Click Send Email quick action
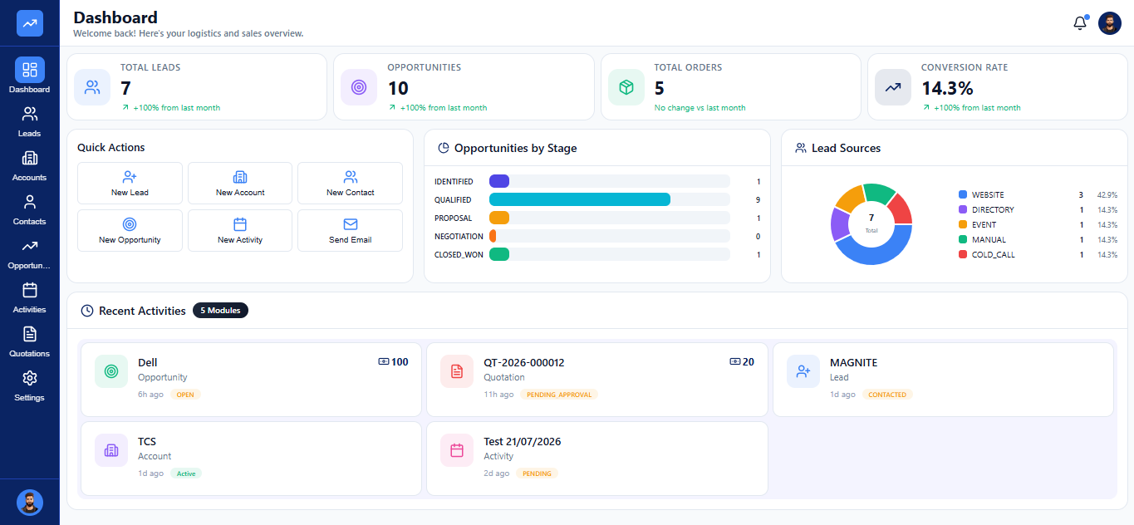Viewport: 1134px width, 525px height. click(350, 230)
